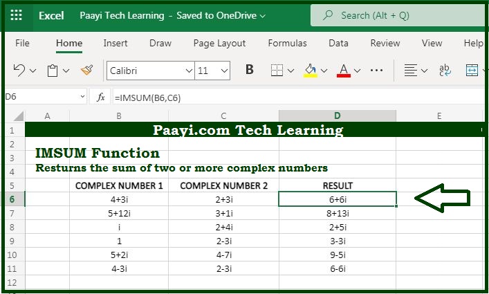Viewport: 489px width, 294px height.
Task: Open the app launcher waffle icon
Action: (x=16, y=15)
